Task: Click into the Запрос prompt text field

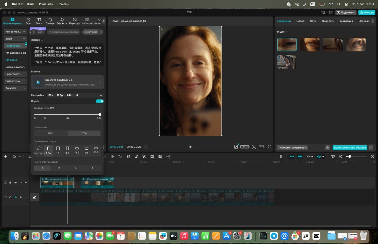Action: (x=67, y=55)
